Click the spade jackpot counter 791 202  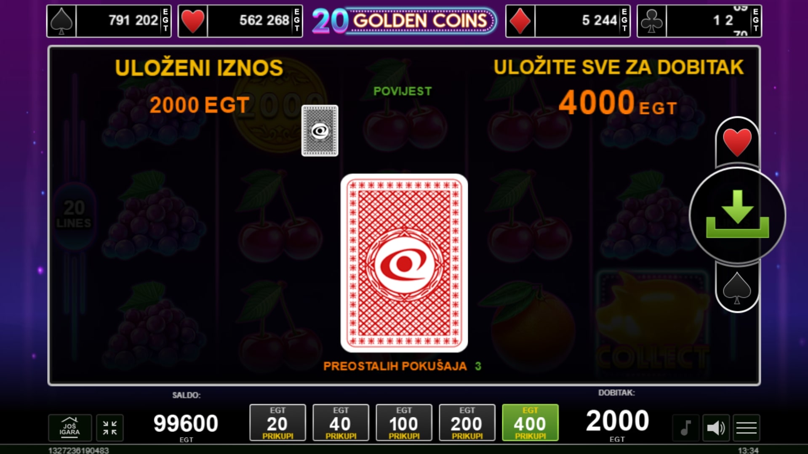[x=109, y=21]
